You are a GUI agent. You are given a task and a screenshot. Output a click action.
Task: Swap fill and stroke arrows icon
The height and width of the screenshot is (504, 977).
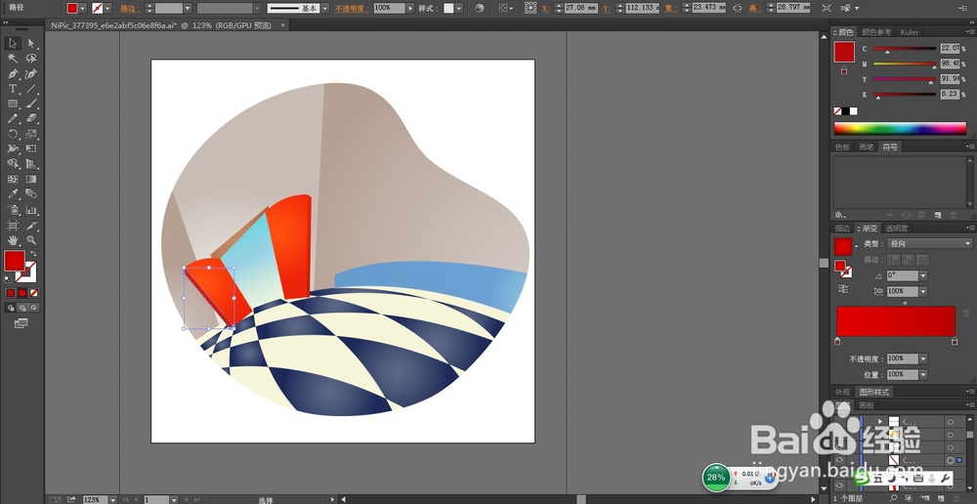click(33, 254)
